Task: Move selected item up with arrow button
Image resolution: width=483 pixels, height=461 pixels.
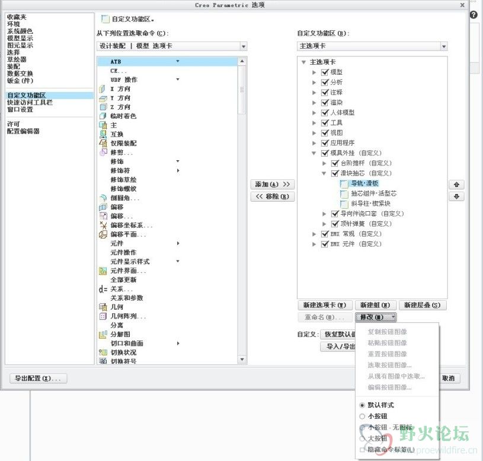Action: point(456,185)
